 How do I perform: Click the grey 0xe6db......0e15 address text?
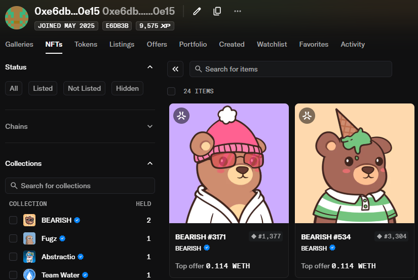coord(139,11)
